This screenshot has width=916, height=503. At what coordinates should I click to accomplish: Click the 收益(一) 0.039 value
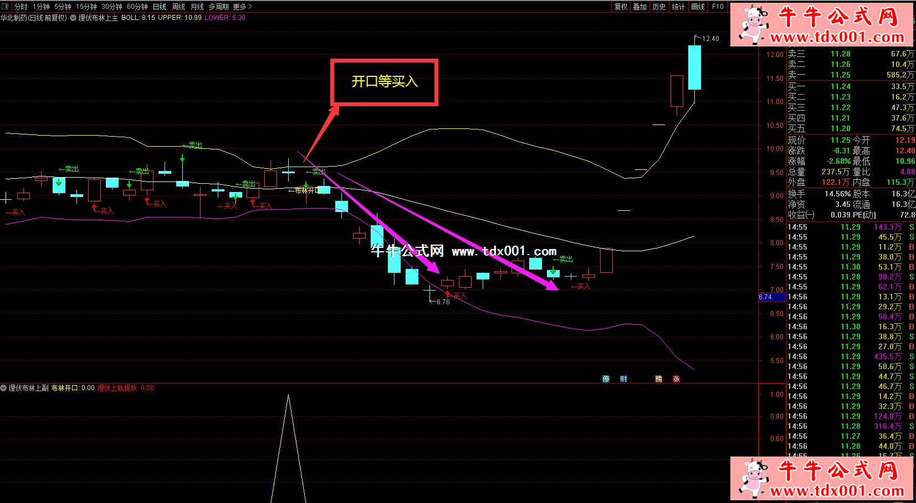click(841, 215)
